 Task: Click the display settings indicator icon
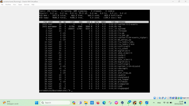tap(171, 98)
